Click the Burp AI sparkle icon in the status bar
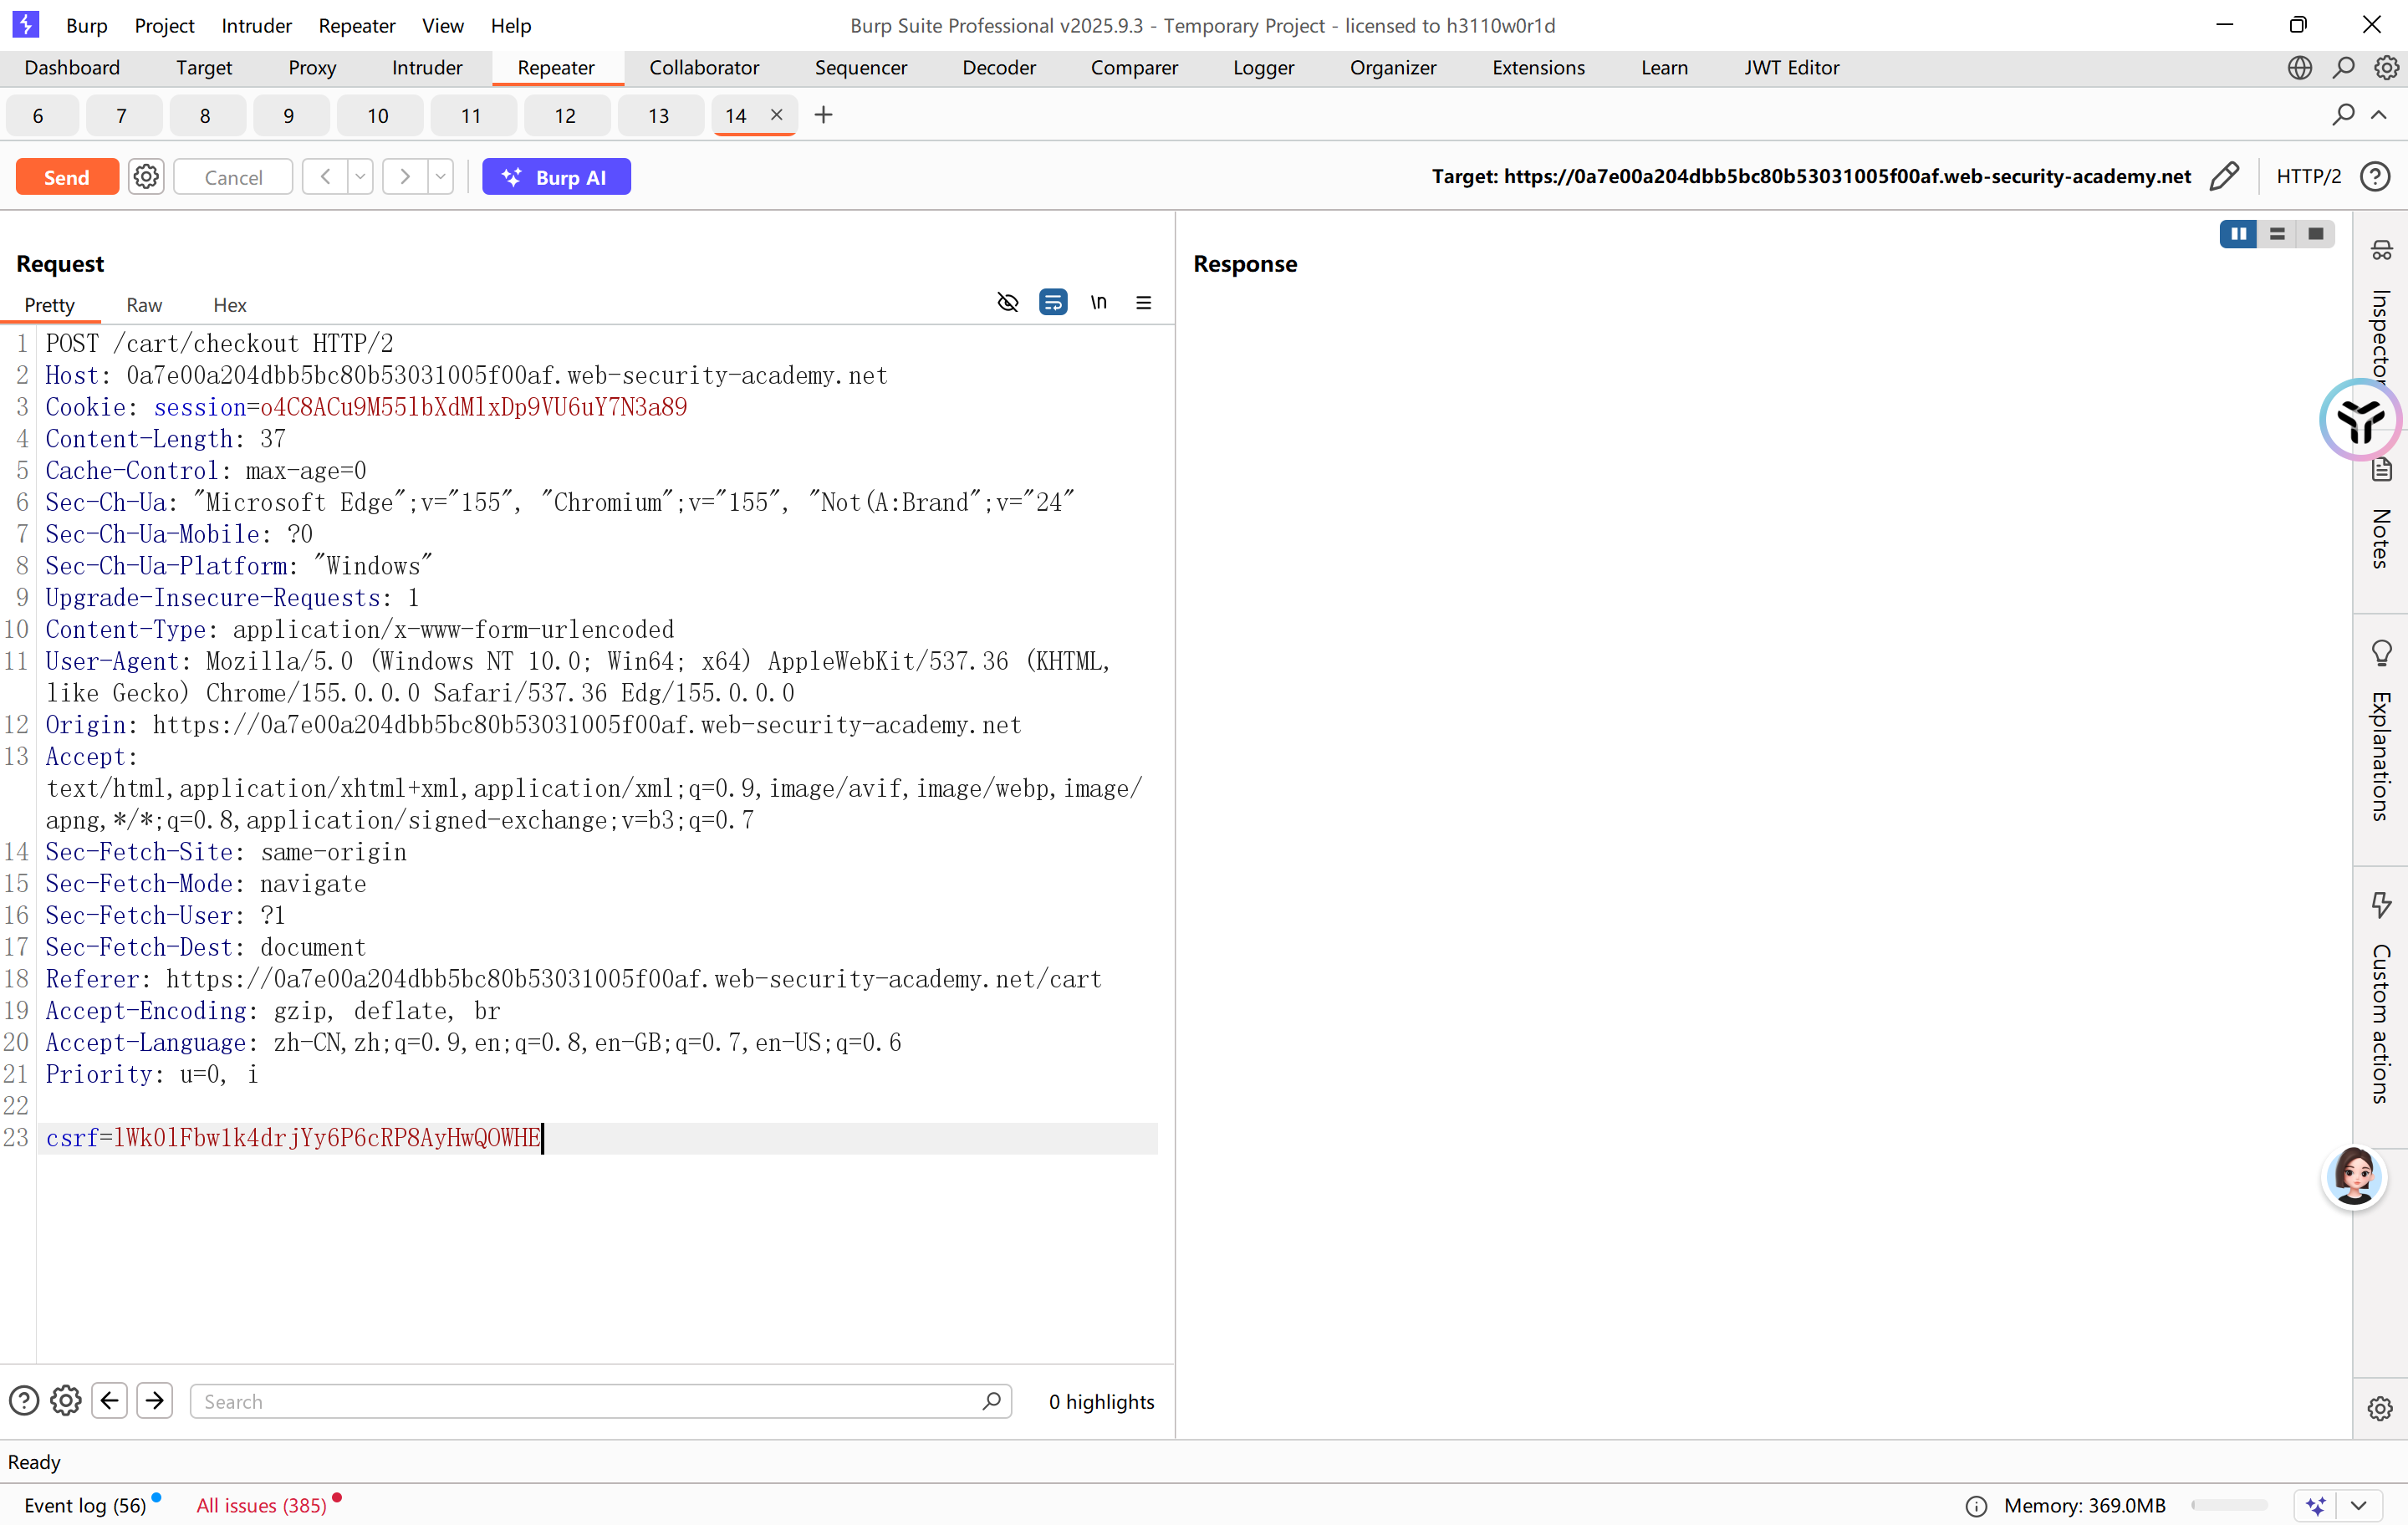 2316,1505
